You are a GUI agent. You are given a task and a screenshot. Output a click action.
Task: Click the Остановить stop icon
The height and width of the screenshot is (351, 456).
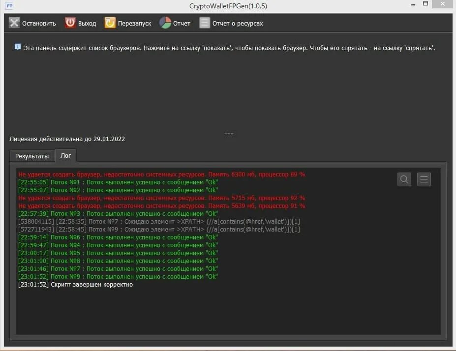click(x=14, y=23)
